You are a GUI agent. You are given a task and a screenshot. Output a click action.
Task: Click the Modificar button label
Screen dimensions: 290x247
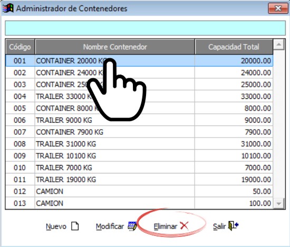[x=110, y=226]
